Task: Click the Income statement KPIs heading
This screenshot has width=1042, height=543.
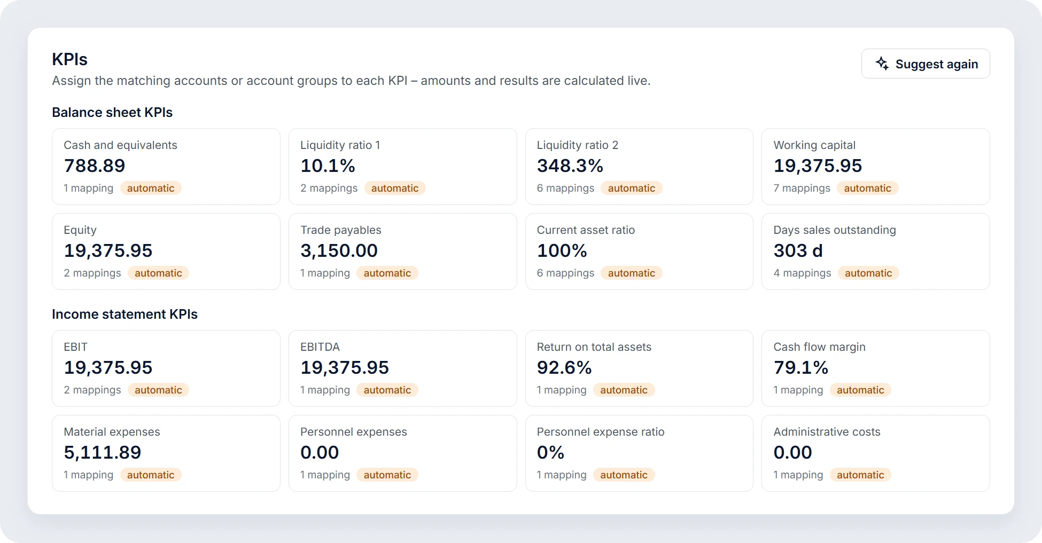Action: [125, 314]
